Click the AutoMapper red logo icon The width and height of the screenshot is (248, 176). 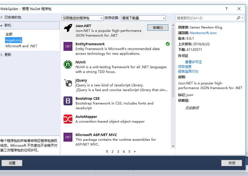point(68,119)
